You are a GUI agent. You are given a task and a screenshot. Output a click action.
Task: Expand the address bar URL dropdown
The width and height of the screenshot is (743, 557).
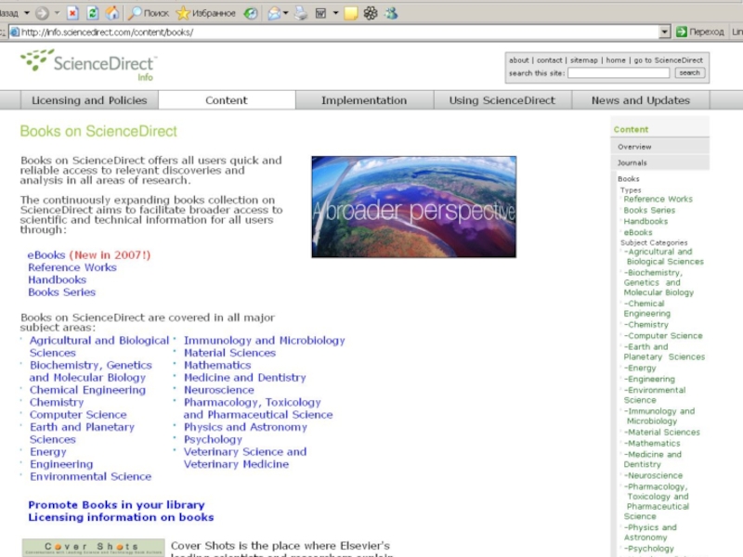click(664, 32)
